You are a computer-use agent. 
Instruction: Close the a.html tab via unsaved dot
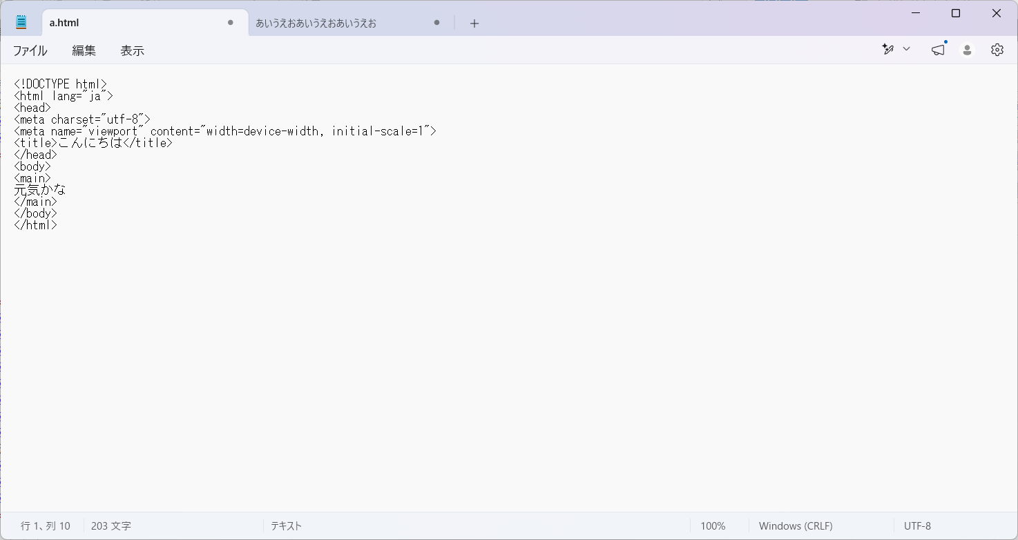[x=231, y=22]
